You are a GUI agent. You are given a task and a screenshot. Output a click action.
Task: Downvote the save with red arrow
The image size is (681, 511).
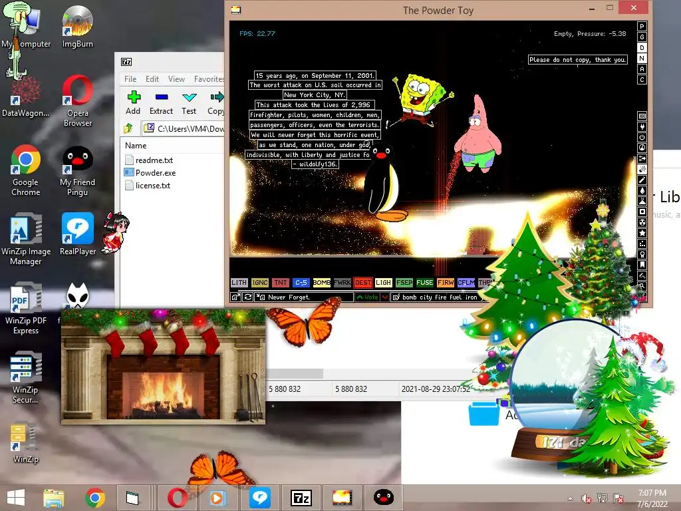(385, 297)
